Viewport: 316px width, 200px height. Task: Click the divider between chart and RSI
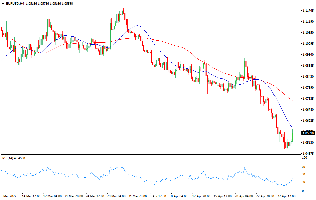coord(150,155)
